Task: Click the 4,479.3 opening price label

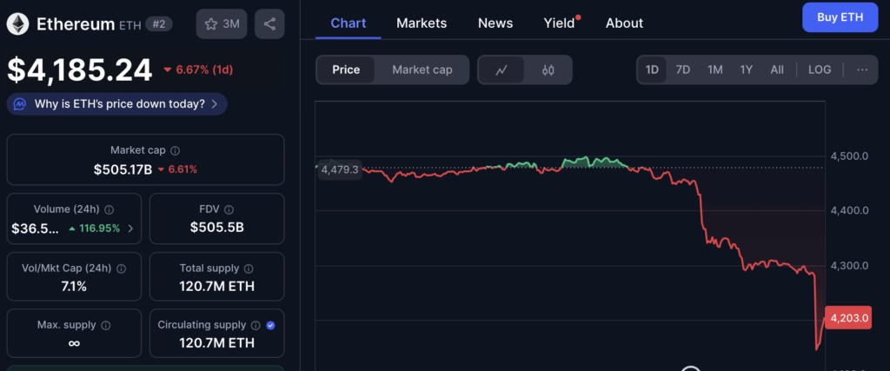Action: [x=340, y=169]
